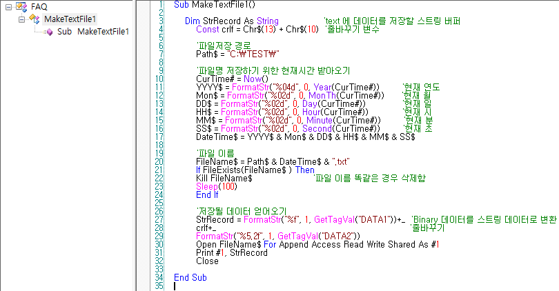Click the End If line
This screenshot has width=559, height=291.
[x=207, y=195]
